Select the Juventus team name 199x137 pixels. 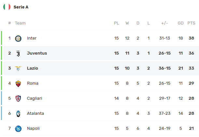click(37, 53)
